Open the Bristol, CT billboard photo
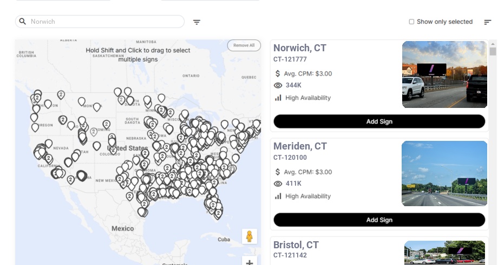 [444, 253]
